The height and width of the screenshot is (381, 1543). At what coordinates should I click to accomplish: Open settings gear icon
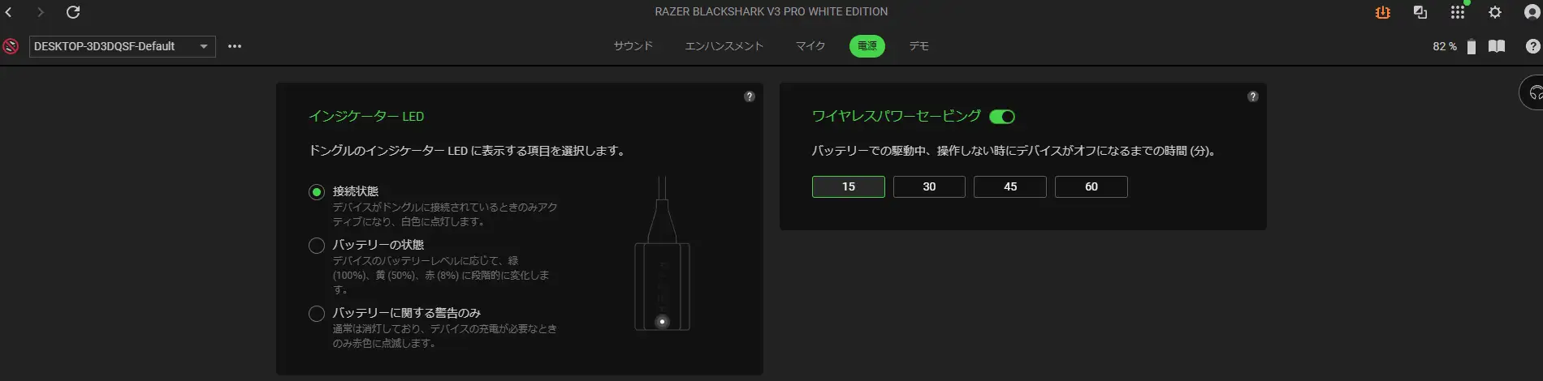pyautogui.click(x=1495, y=12)
